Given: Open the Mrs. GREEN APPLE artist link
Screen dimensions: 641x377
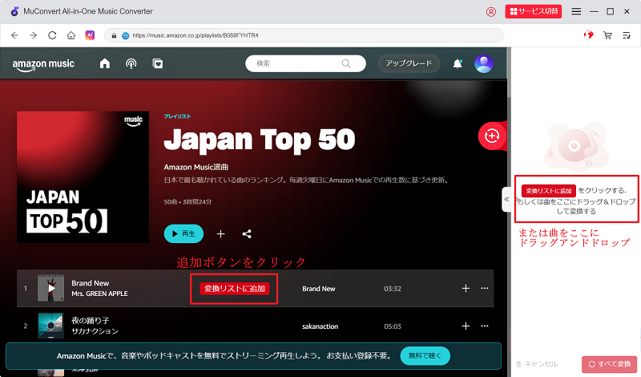Looking at the screenshot, I should coord(99,294).
